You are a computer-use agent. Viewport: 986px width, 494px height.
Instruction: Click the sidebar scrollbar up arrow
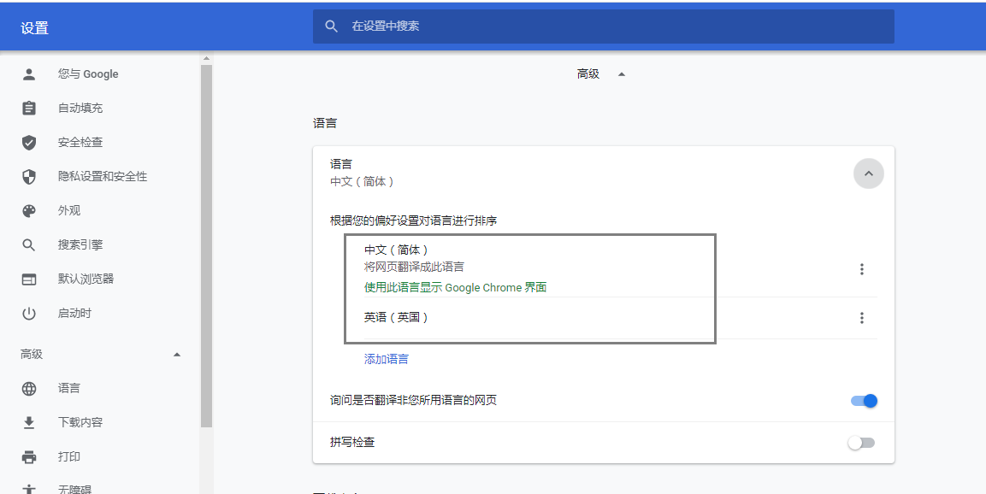[x=206, y=58]
